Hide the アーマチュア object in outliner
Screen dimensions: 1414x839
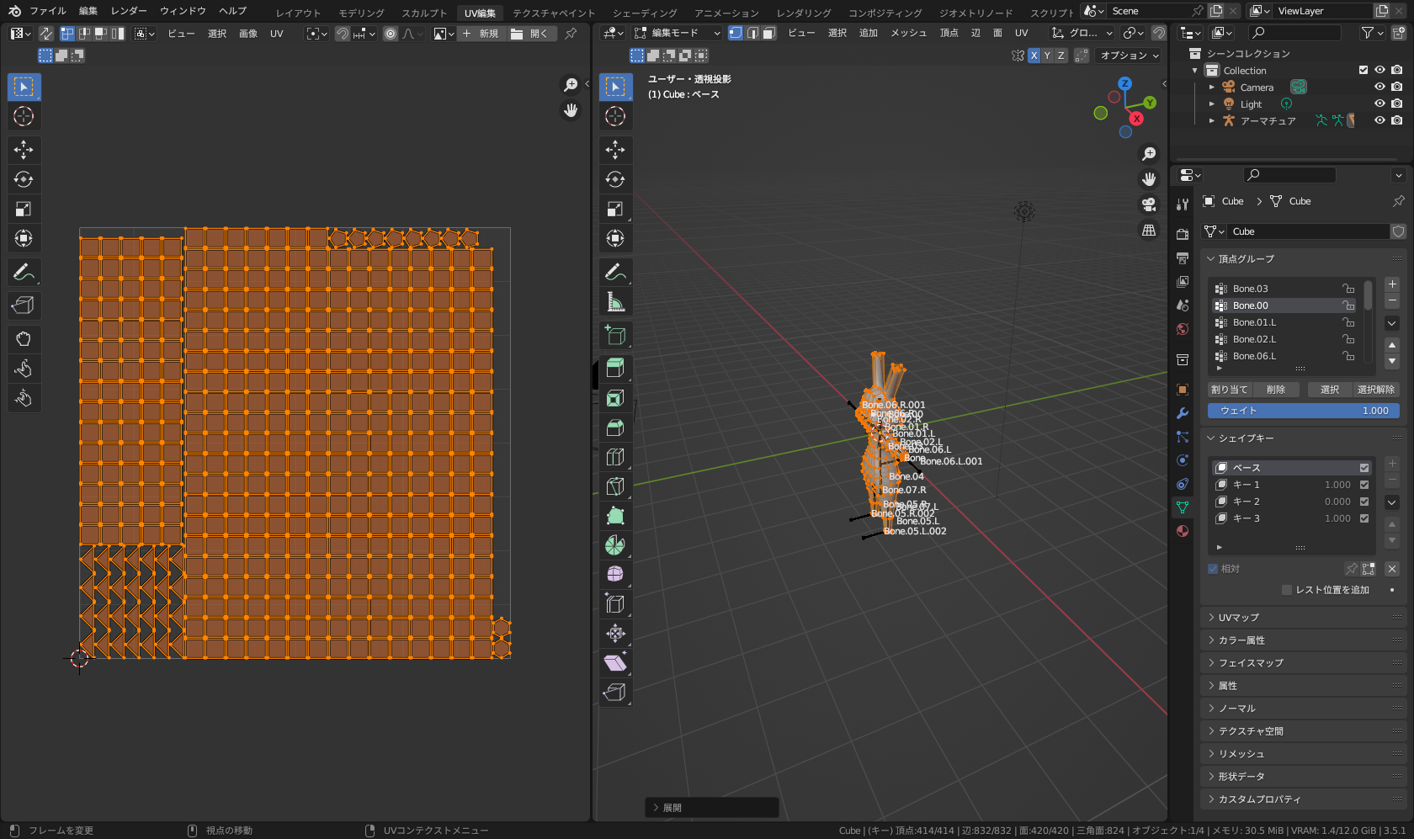[x=1379, y=120]
